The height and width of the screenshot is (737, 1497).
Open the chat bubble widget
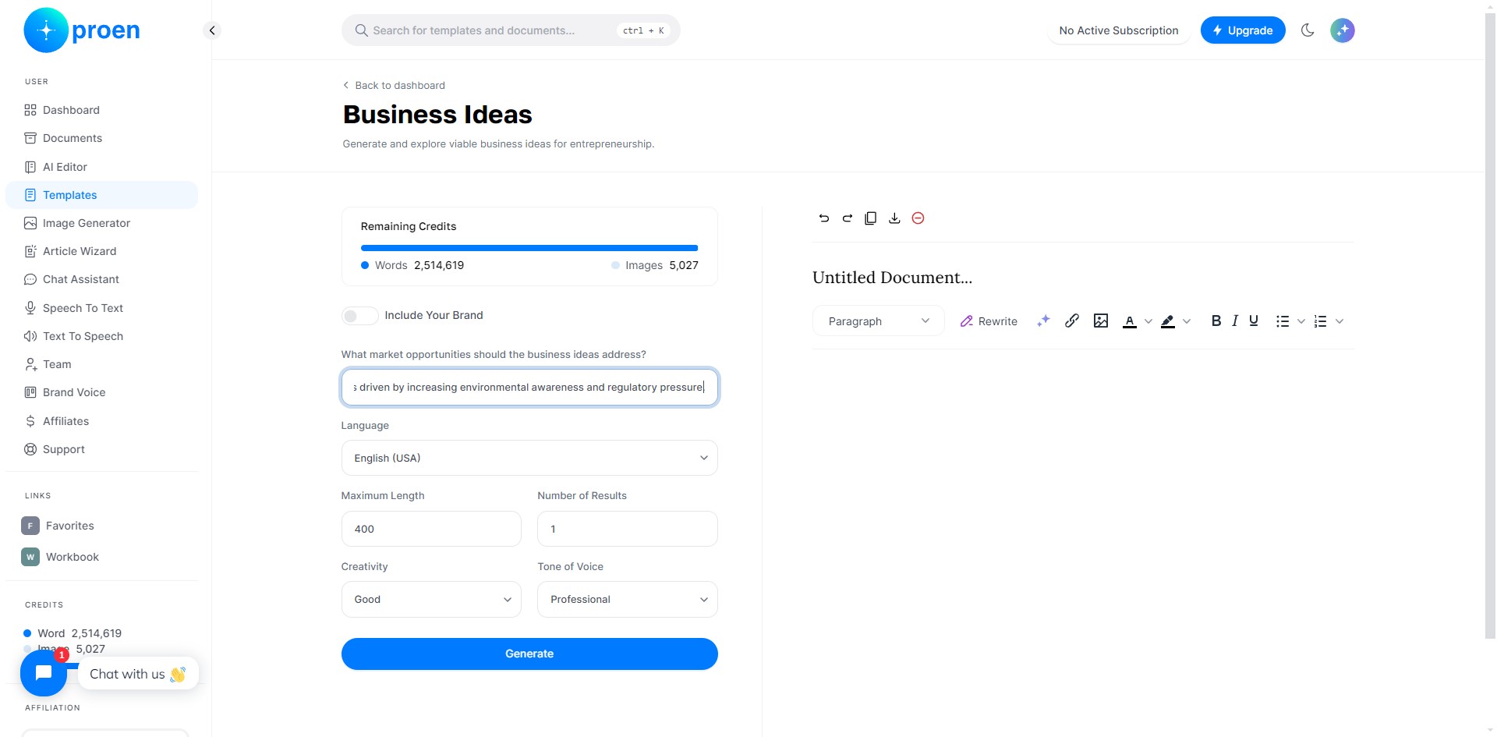(44, 673)
